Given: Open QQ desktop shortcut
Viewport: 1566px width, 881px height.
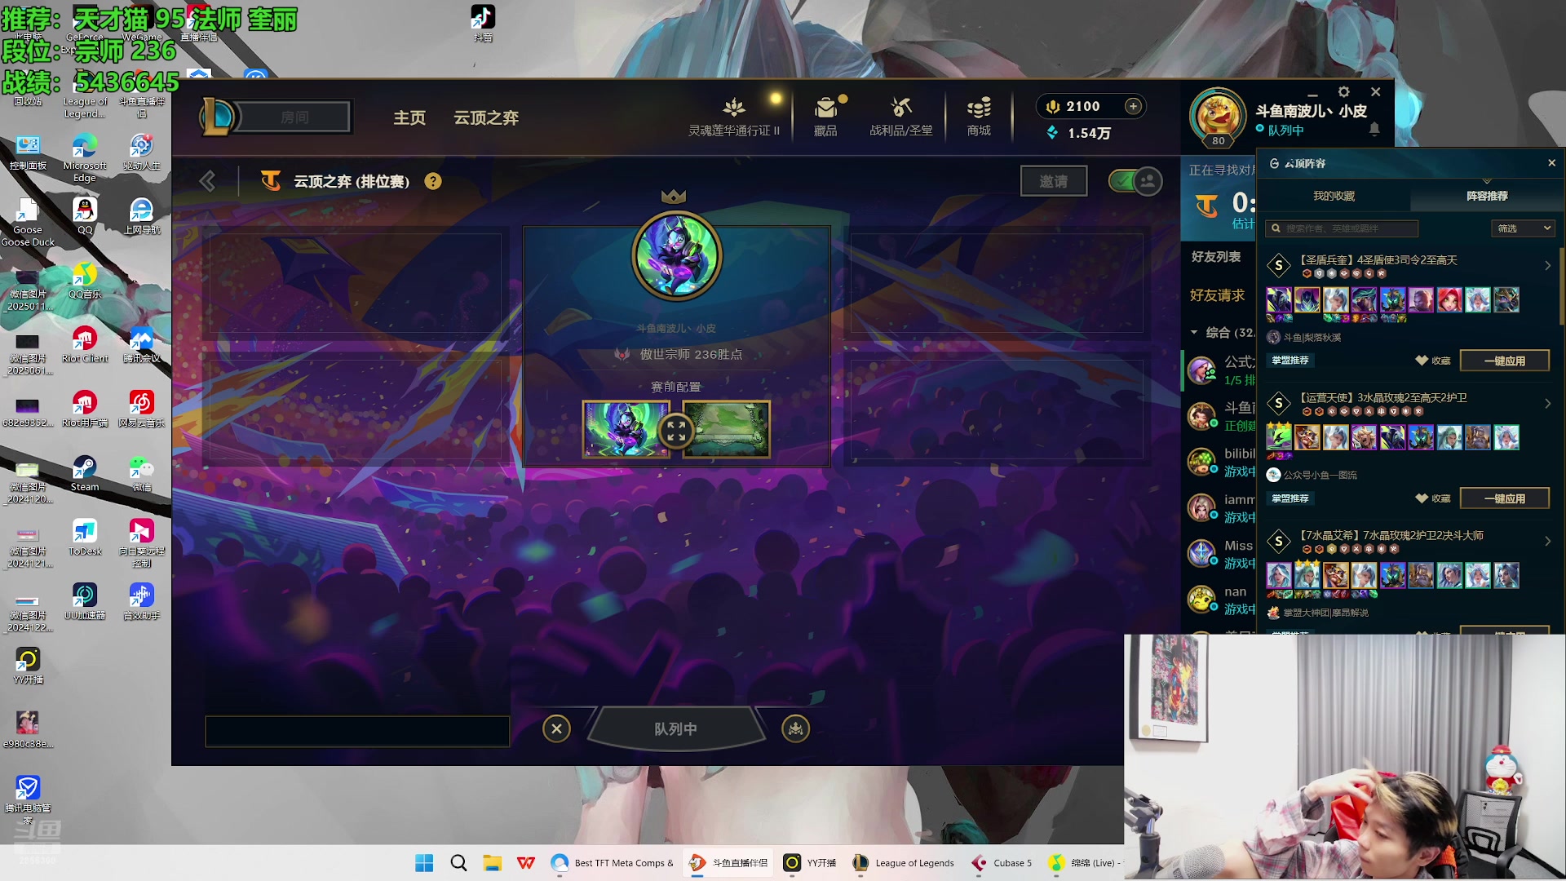Looking at the screenshot, I should tap(85, 216).
